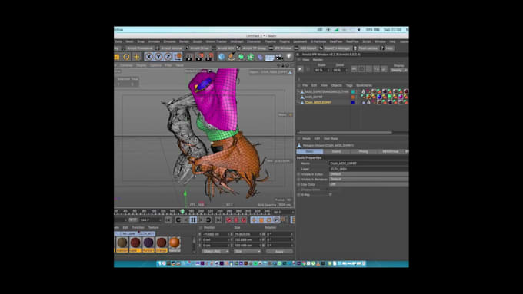Switch to the Phong attribute tab

363,151
